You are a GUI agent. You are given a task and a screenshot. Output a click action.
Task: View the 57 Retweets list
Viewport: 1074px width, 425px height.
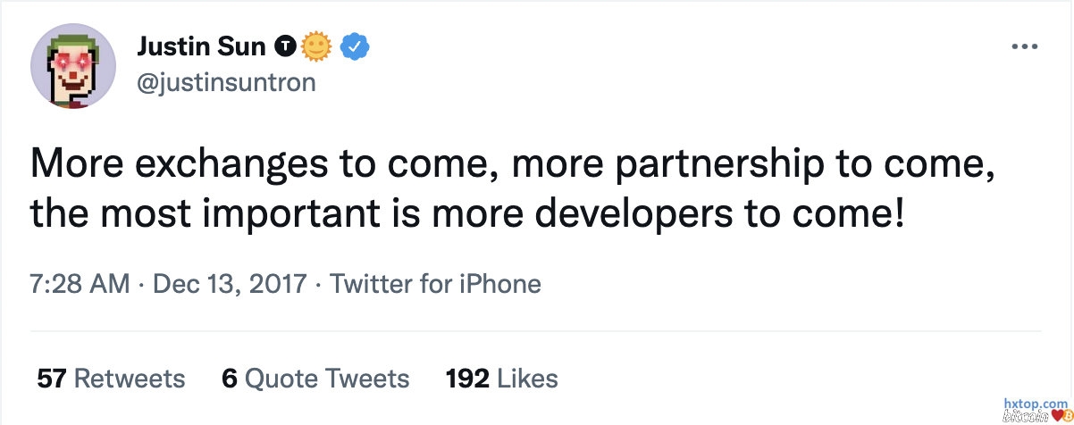111,379
